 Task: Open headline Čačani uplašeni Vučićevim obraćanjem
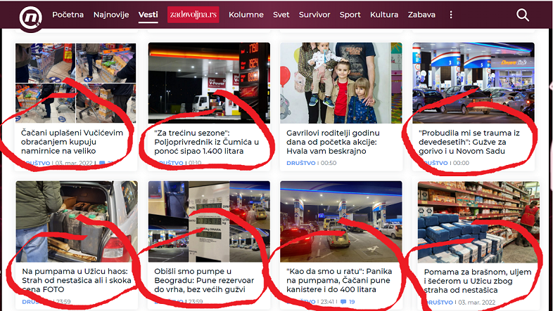point(72,142)
